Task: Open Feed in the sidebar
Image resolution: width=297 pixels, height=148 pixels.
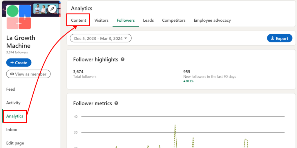Action: [11, 89]
